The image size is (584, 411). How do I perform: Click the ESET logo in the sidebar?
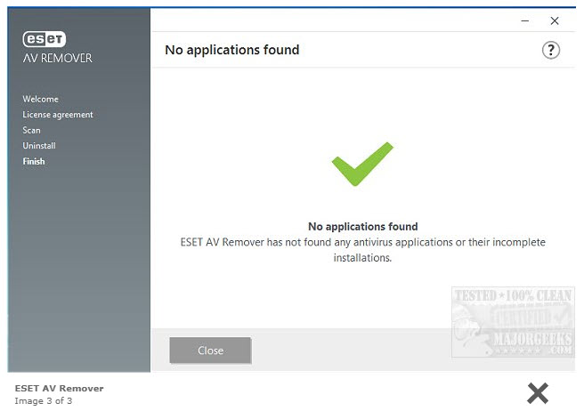pos(45,39)
